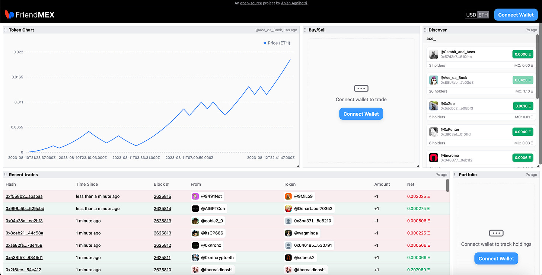Click the @9491Not avatar icon

tap(195, 196)
